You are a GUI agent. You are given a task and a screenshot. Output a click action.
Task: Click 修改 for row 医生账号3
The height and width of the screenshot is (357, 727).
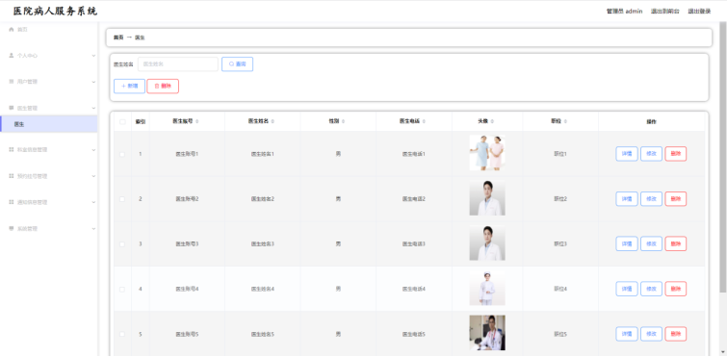pos(652,244)
